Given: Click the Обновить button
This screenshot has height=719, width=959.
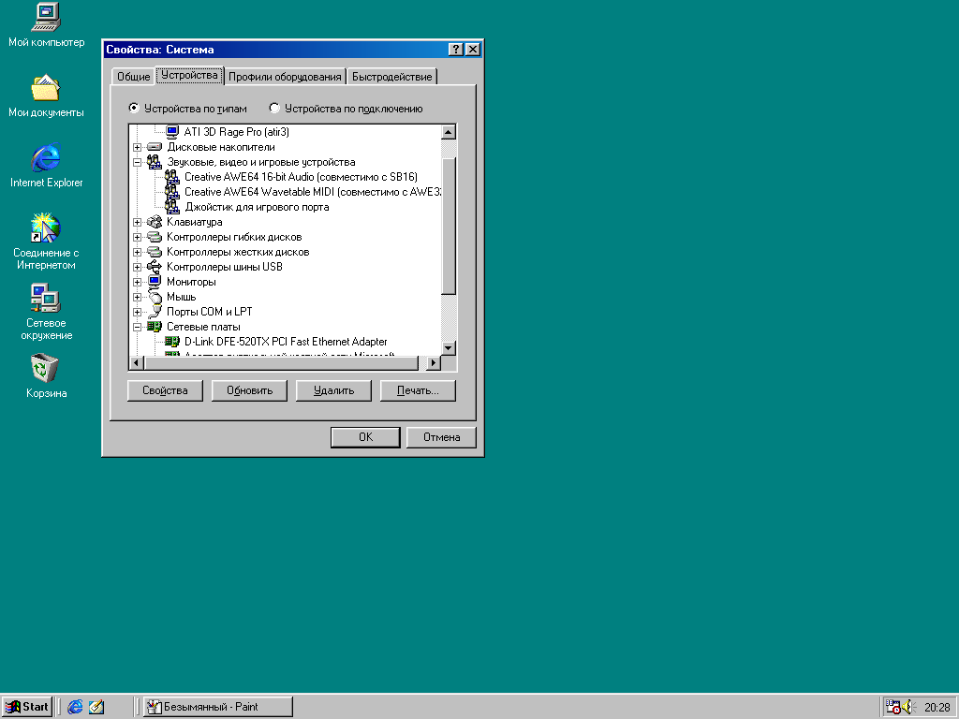Looking at the screenshot, I should 249,390.
